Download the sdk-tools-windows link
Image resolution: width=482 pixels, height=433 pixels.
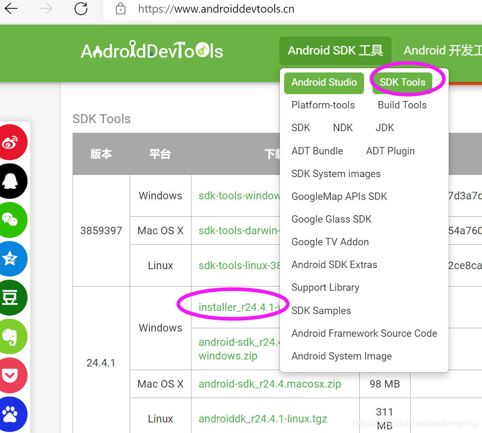click(239, 196)
